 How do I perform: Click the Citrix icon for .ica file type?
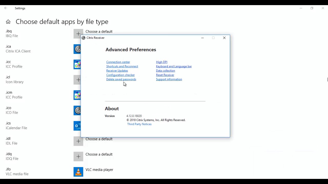[x=77, y=49]
